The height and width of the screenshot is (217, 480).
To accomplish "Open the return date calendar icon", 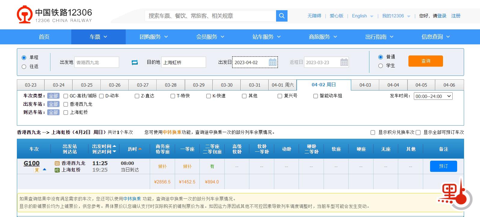I will coord(344,62).
